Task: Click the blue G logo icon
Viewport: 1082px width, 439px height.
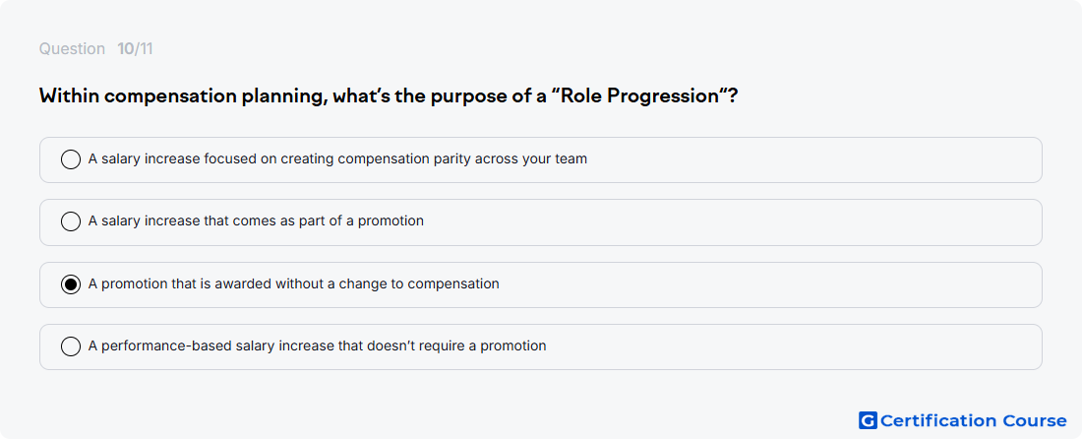Action: (x=868, y=420)
